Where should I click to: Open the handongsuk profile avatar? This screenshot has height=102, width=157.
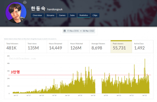pos(16,12)
